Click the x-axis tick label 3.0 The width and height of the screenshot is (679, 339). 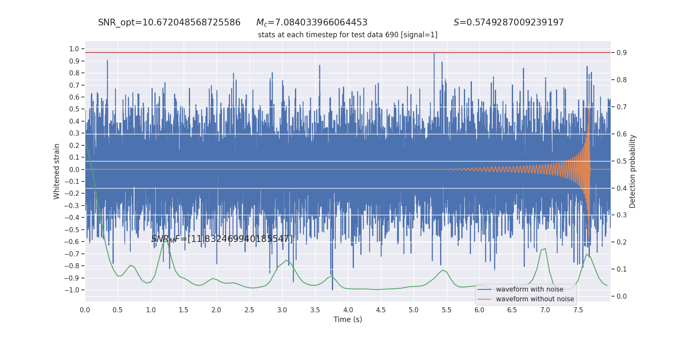click(282, 310)
